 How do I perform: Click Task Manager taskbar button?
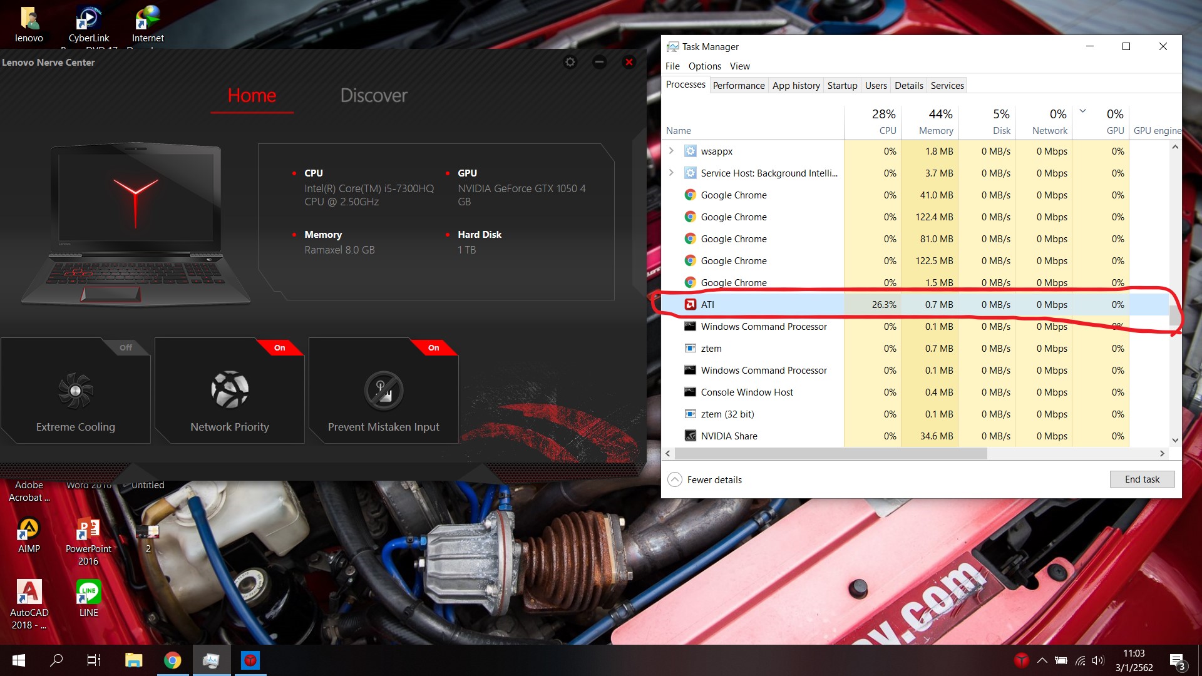coord(211,660)
